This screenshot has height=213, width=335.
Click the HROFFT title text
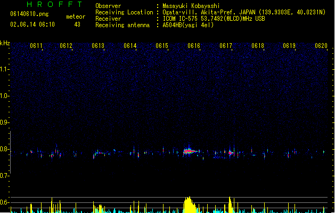[54, 4]
